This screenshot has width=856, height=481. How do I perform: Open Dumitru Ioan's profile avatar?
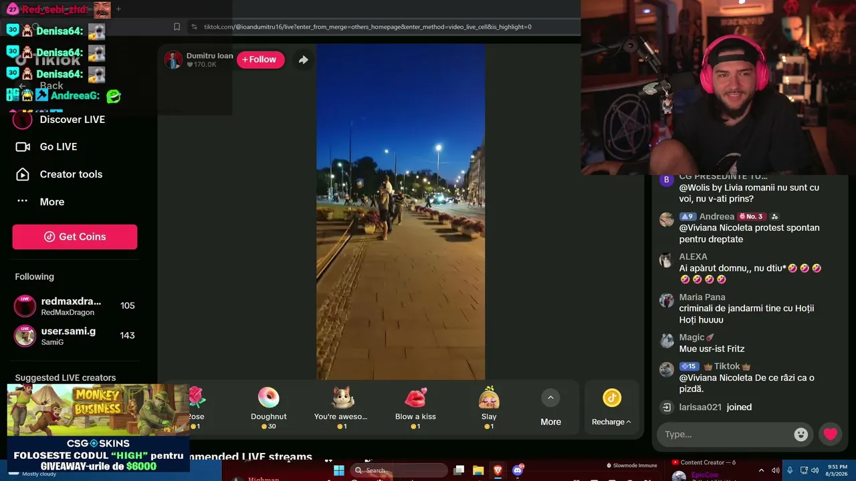[173, 60]
